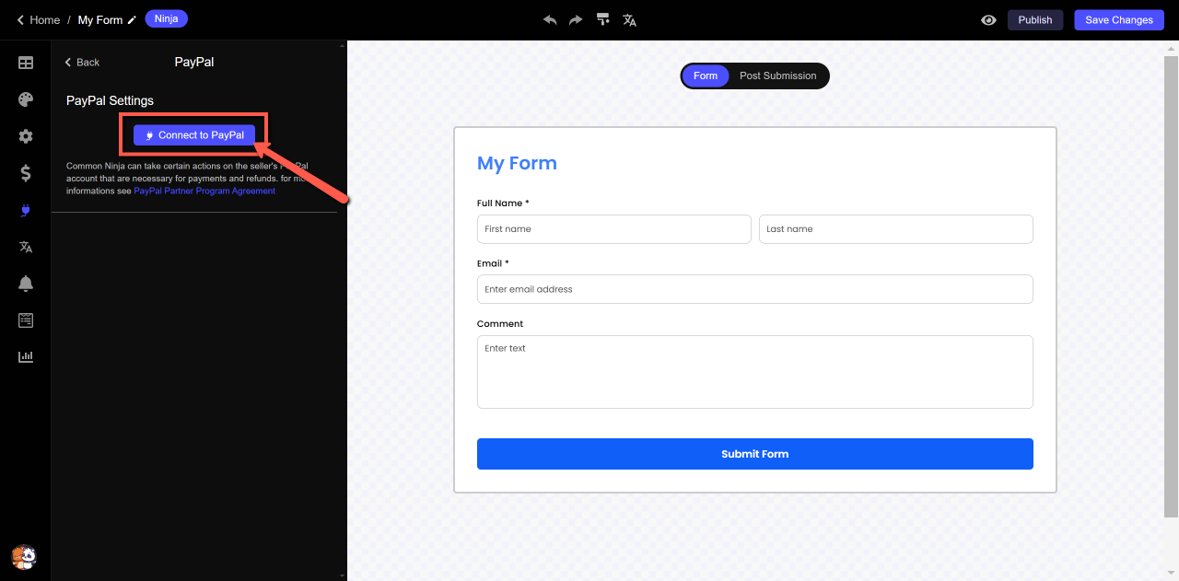Select the plug integrations icon in sidebar
The image size is (1179, 581).
(26, 210)
